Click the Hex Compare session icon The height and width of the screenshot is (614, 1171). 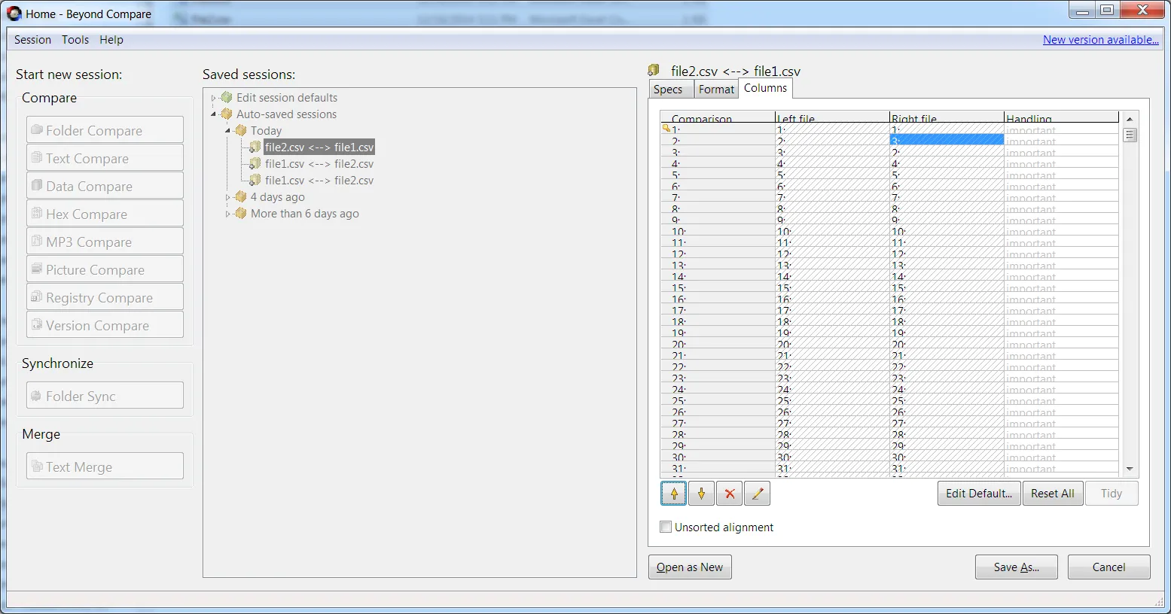click(x=36, y=213)
